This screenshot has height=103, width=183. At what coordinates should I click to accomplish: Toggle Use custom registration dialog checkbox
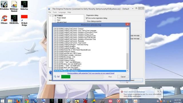pyautogui.click(x=87, y=18)
